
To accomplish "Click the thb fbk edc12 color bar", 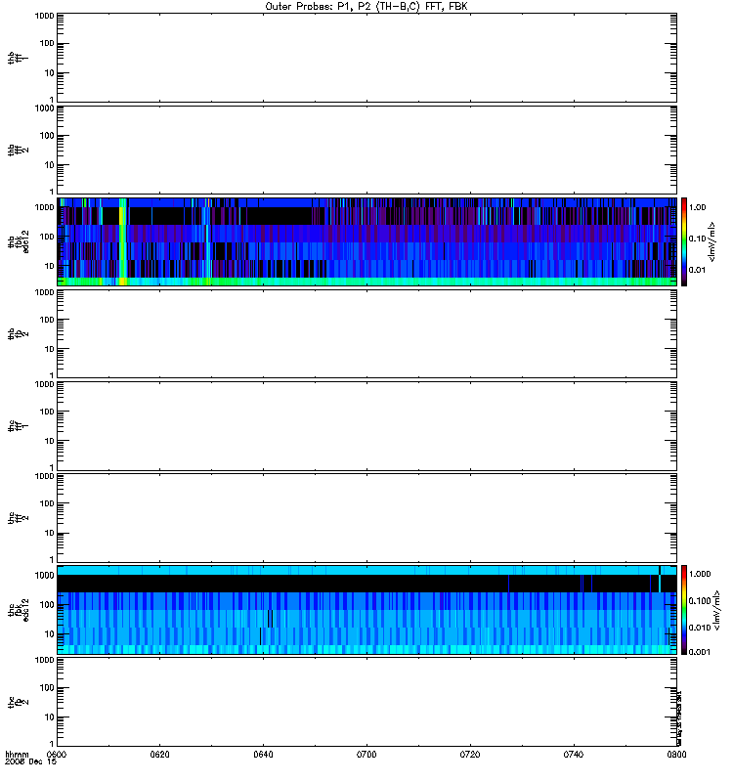I will point(684,241).
